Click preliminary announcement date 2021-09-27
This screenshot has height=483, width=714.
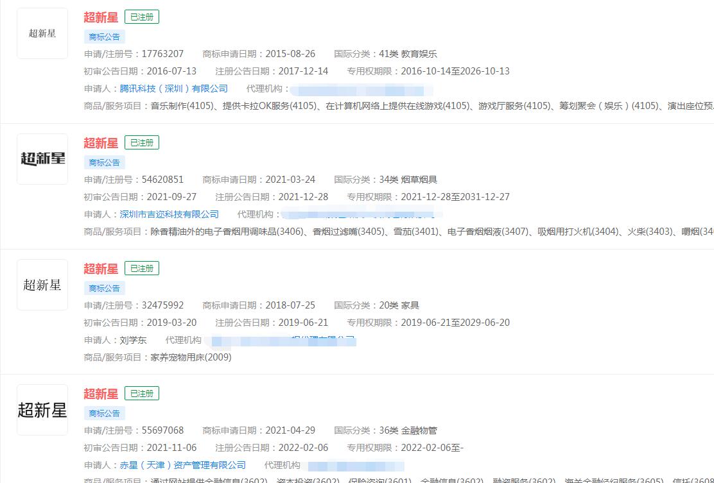click(171, 197)
